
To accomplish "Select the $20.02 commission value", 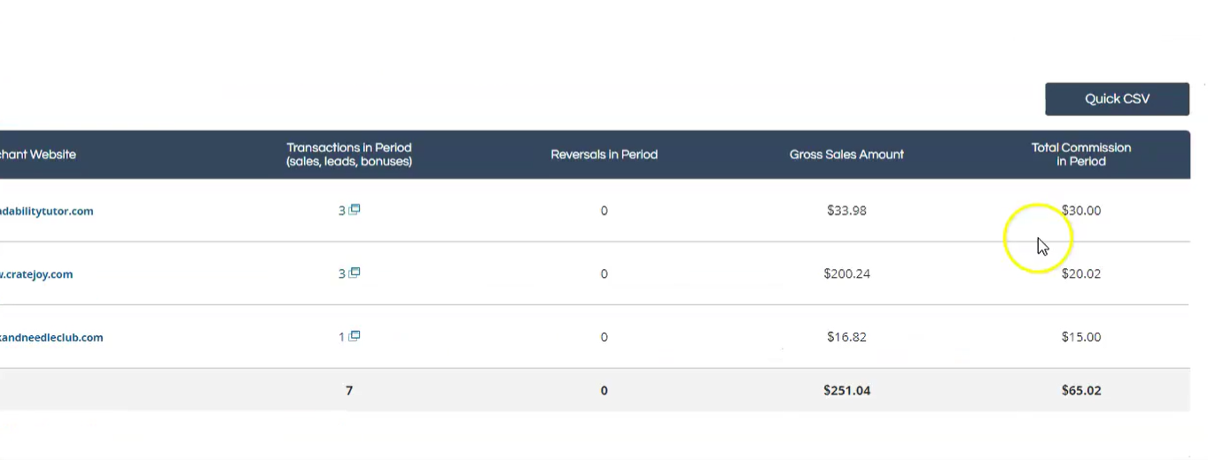I will 1081,274.
